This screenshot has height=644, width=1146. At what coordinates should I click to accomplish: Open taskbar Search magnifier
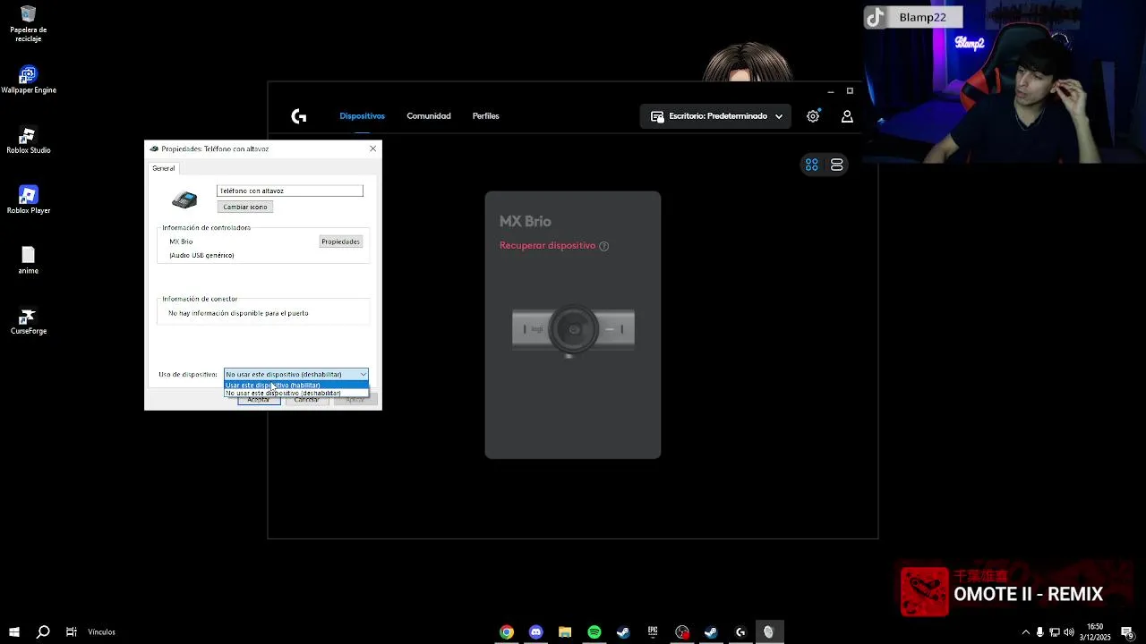click(x=43, y=632)
